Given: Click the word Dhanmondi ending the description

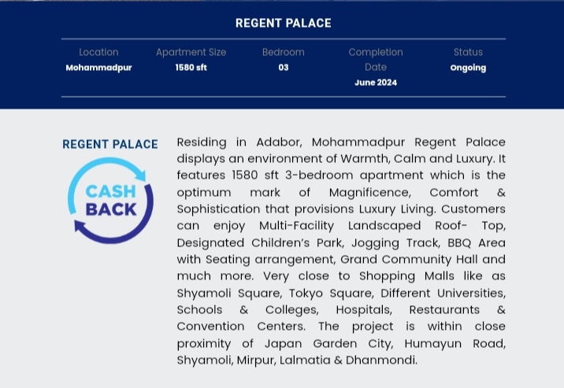Looking at the screenshot, I should [x=380, y=360].
